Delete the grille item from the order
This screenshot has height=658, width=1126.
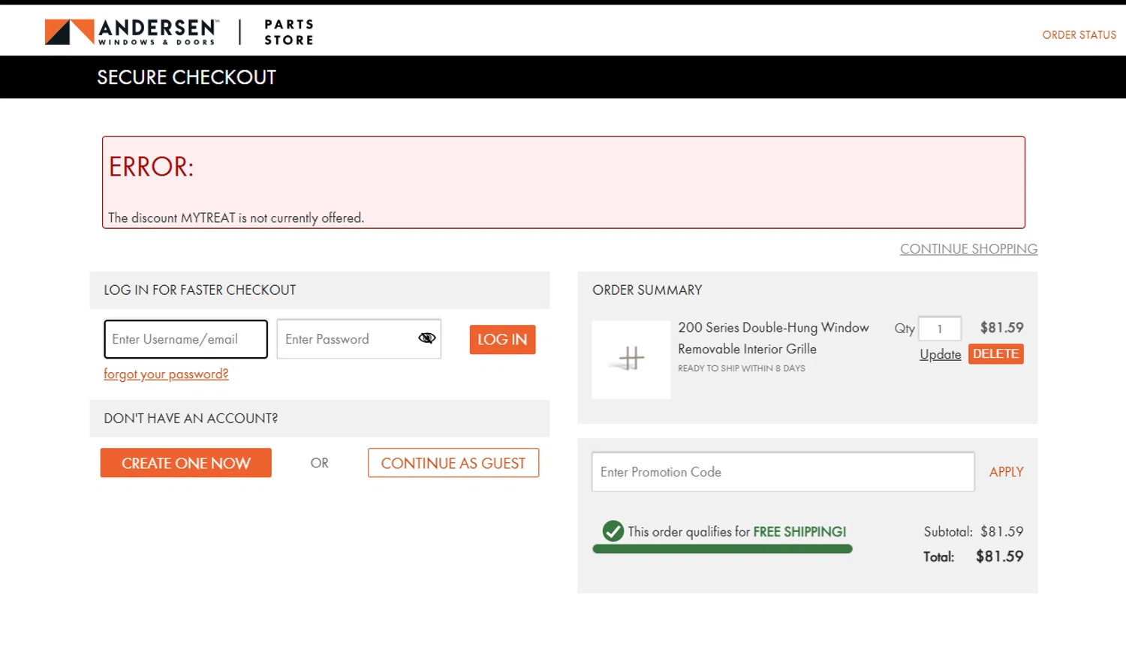[995, 354]
